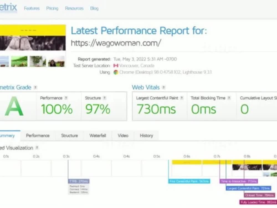Open the Features menu
The width and height of the screenshot is (277, 208).
coord(32,8)
